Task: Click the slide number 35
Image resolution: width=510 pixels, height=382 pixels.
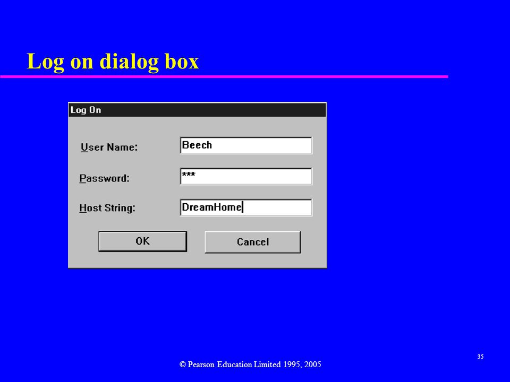Action: [480, 357]
